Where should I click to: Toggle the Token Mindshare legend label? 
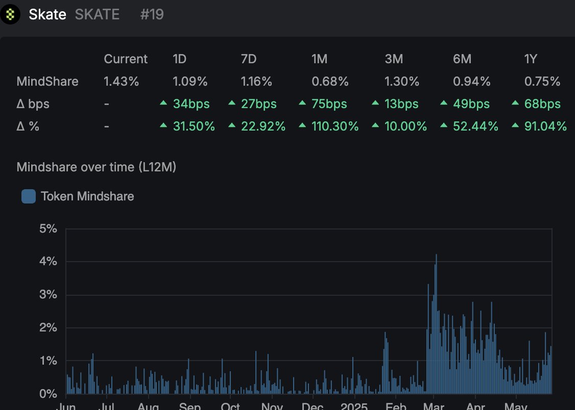click(87, 196)
